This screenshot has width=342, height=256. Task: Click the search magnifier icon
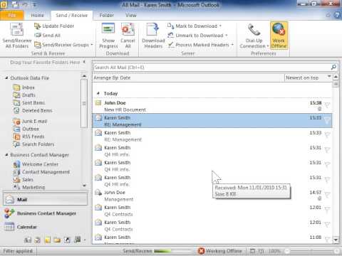[x=333, y=68]
